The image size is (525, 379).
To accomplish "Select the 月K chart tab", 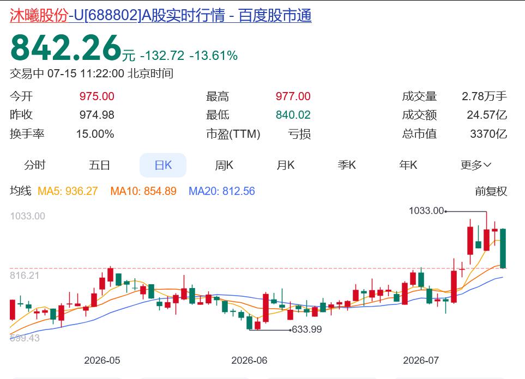I will pyautogui.click(x=285, y=165).
